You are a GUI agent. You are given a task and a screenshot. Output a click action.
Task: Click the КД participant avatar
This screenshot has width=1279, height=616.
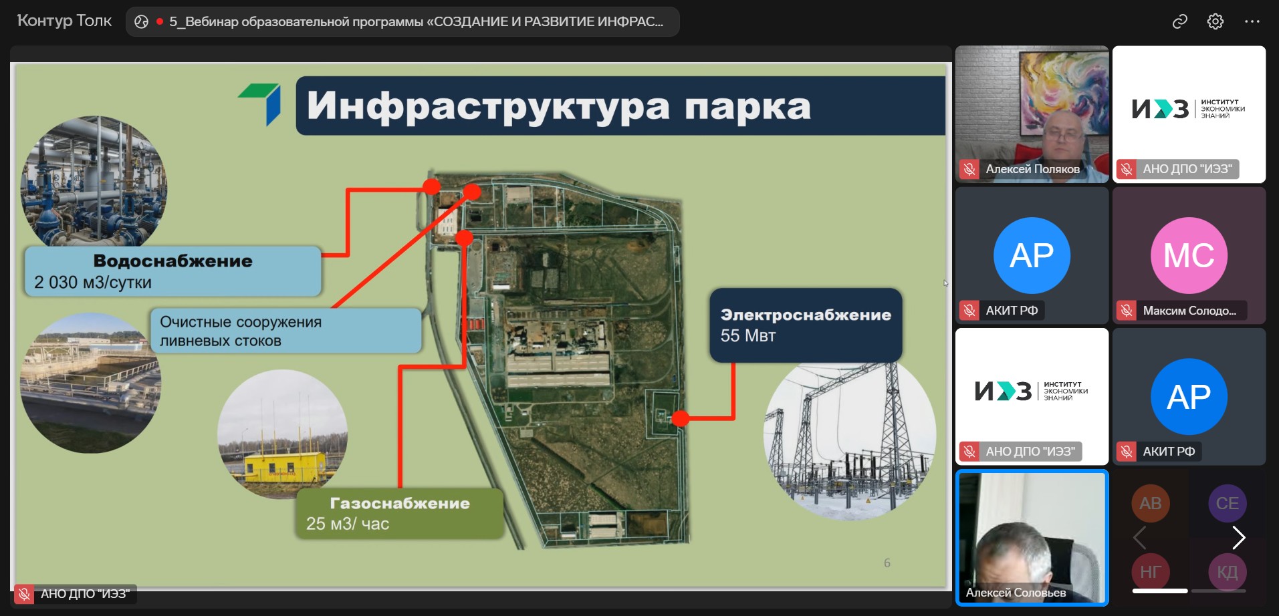pyautogui.click(x=1227, y=571)
